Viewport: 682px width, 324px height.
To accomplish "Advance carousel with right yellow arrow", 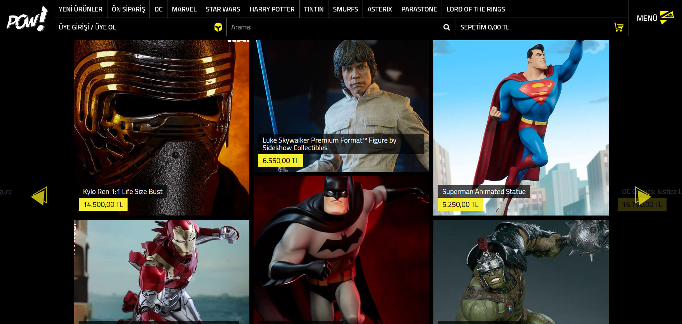I will click(x=642, y=196).
